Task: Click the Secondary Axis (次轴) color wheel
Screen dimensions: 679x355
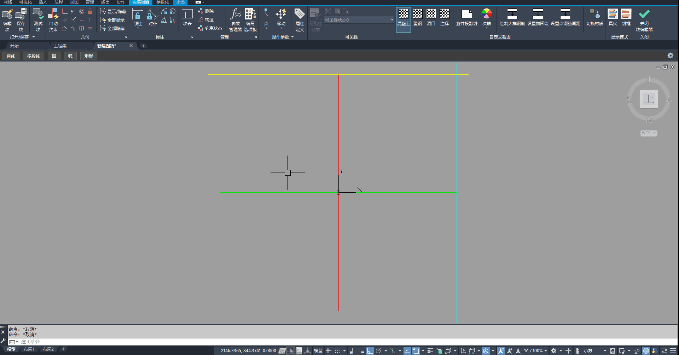Action: click(486, 14)
